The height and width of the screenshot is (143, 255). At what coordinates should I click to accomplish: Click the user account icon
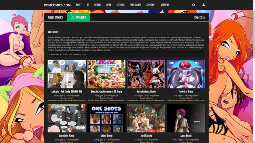pos(204,5)
